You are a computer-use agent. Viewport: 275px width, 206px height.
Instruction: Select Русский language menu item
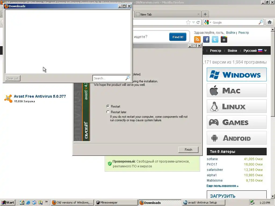click(250, 51)
